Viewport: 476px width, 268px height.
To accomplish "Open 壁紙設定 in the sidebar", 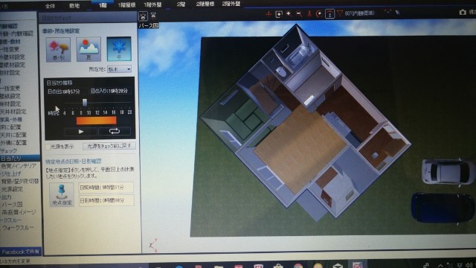I will (10, 96).
